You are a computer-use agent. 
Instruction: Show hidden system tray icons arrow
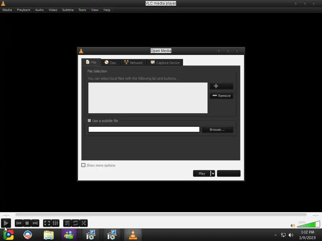click(x=275, y=235)
